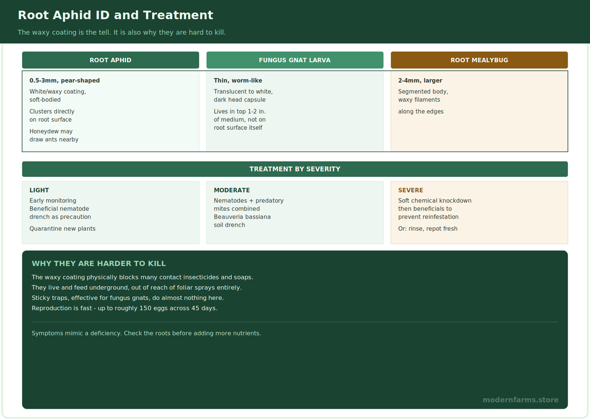Select 'Nematodes + predatory mites combined' text
Image resolution: width=590 pixels, height=420 pixels.
[x=249, y=205]
